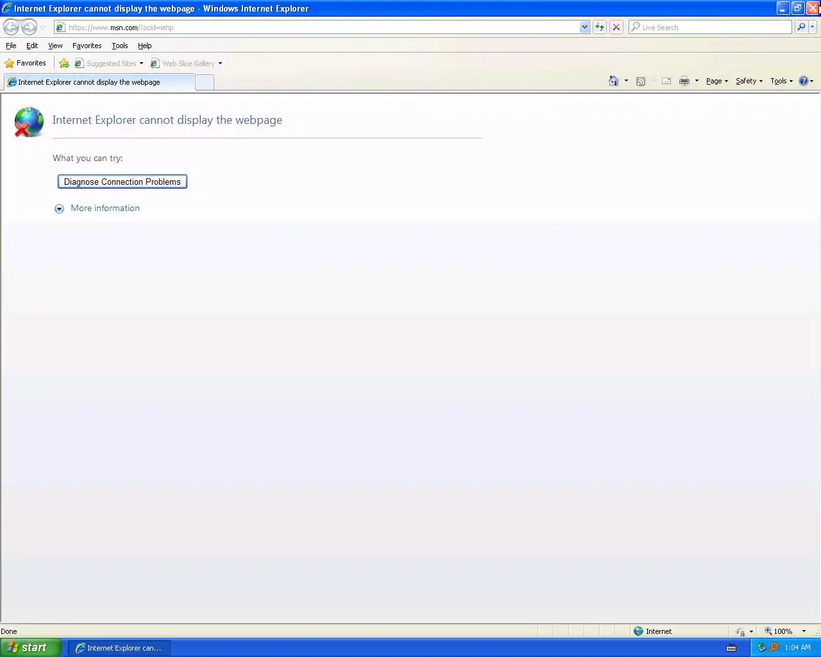
Task: Click the Read Mail envelope icon
Action: click(x=666, y=81)
